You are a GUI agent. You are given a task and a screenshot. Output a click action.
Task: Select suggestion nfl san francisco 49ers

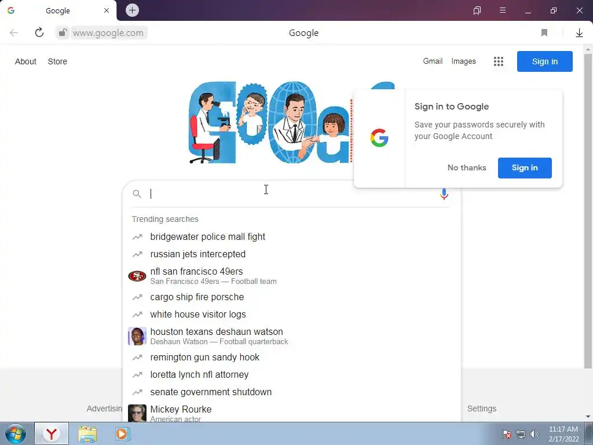292,276
